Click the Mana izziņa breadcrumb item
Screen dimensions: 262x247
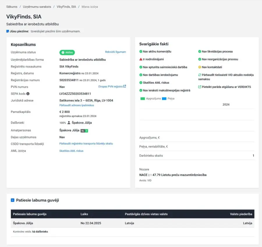(x=90, y=7)
